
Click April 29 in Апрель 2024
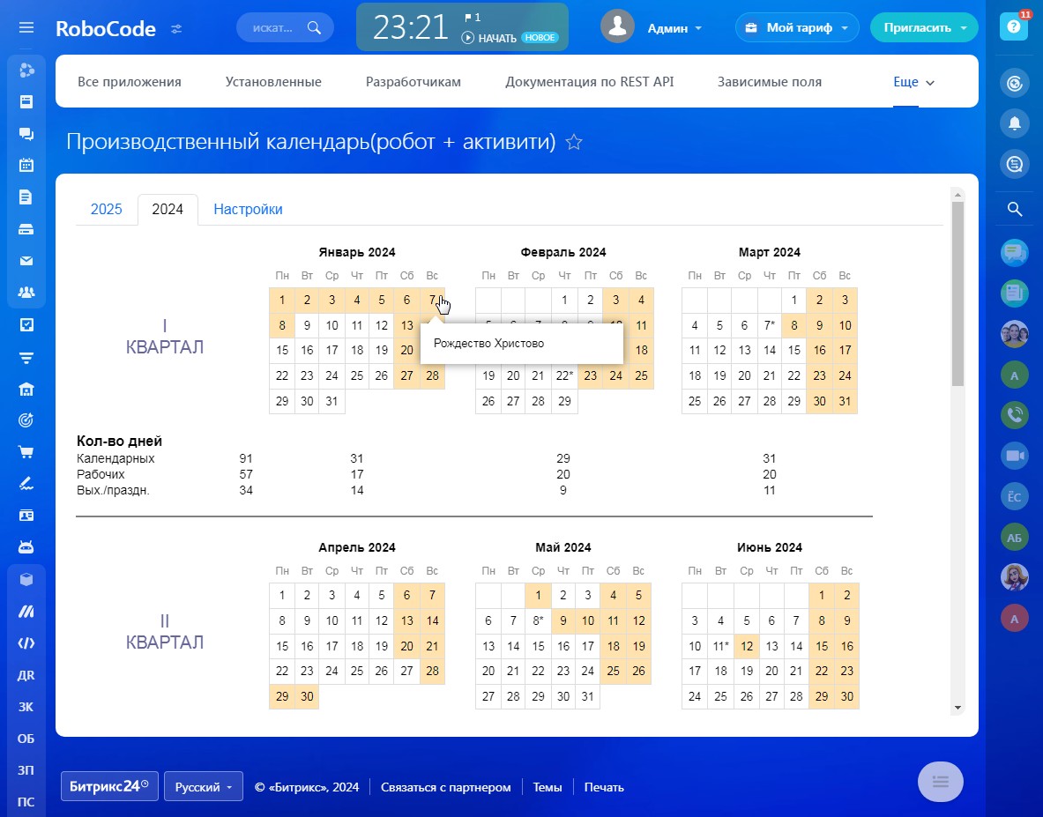pos(282,696)
